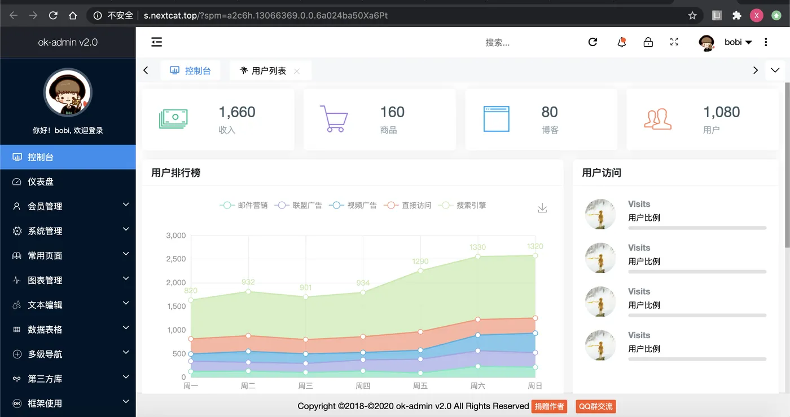
Task: Click the green cash income icon
Action: point(173,119)
